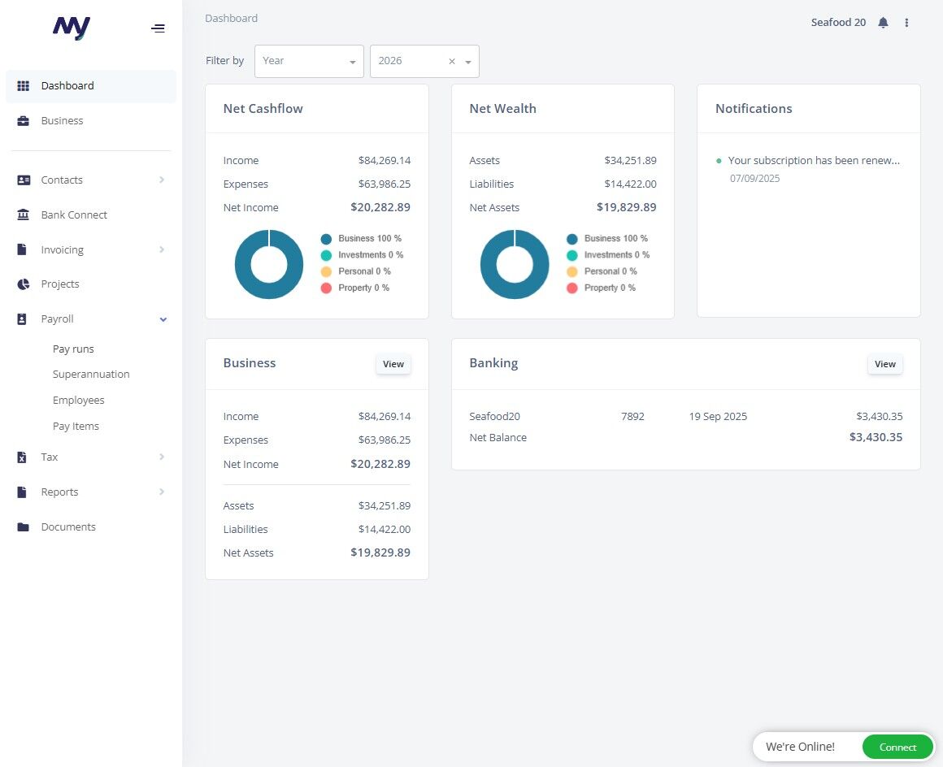Click the Personal yellow color swatch in Net Wealth
Image resolution: width=943 pixels, height=767 pixels.
point(572,271)
